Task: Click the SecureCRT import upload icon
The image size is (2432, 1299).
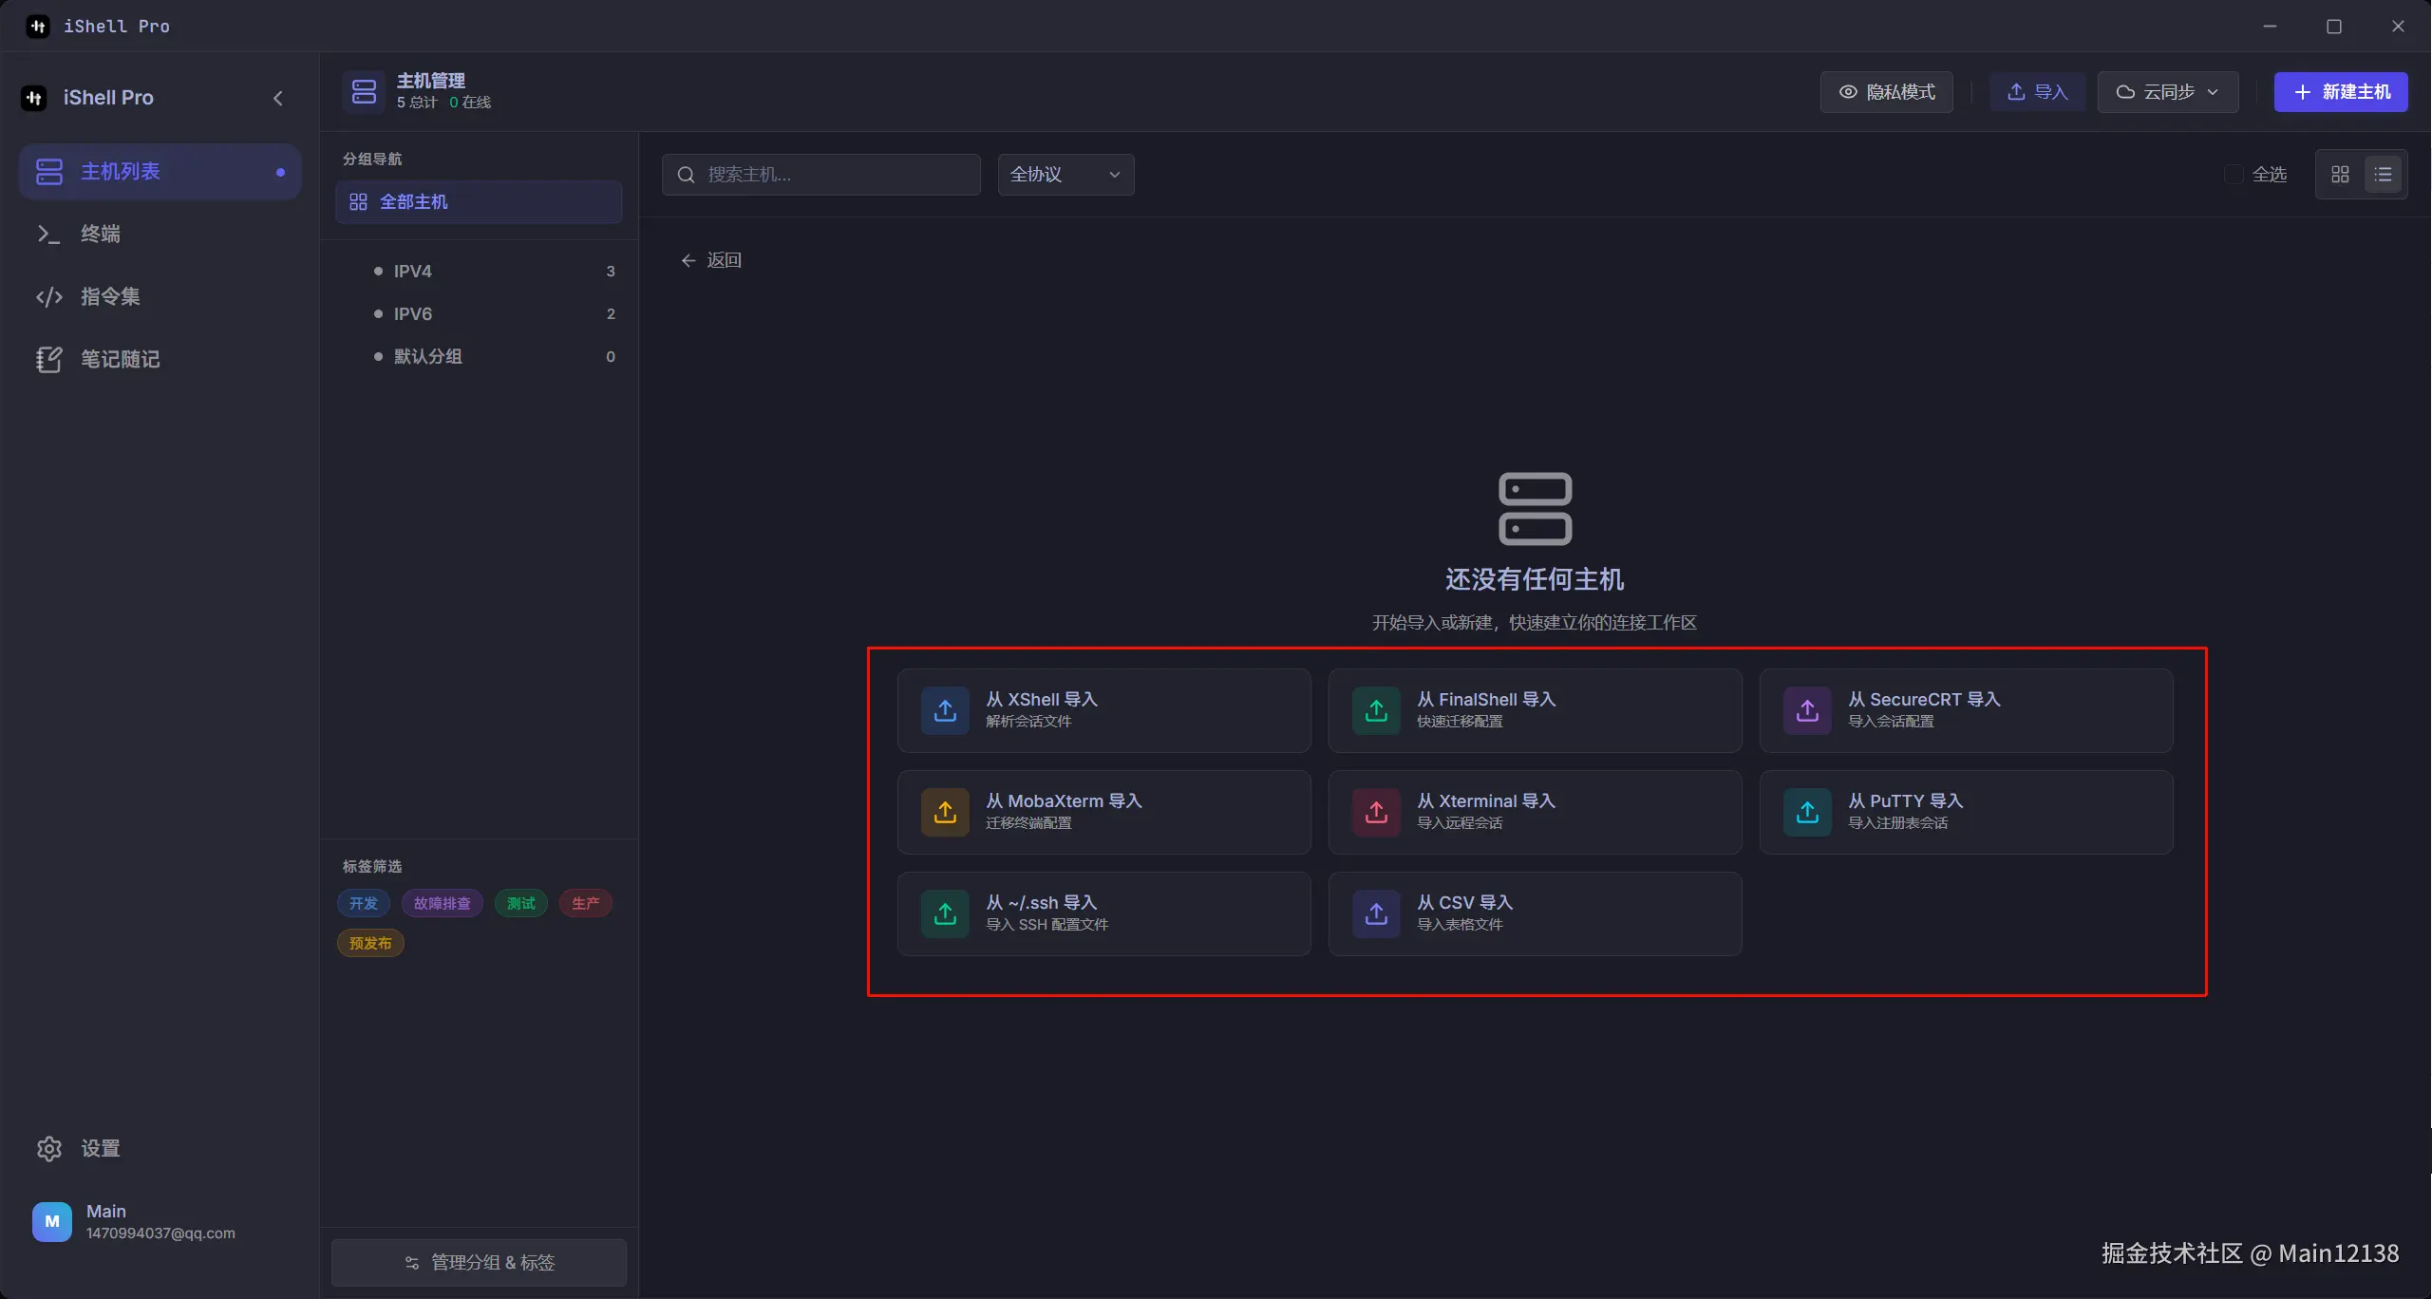Action: [1807, 710]
